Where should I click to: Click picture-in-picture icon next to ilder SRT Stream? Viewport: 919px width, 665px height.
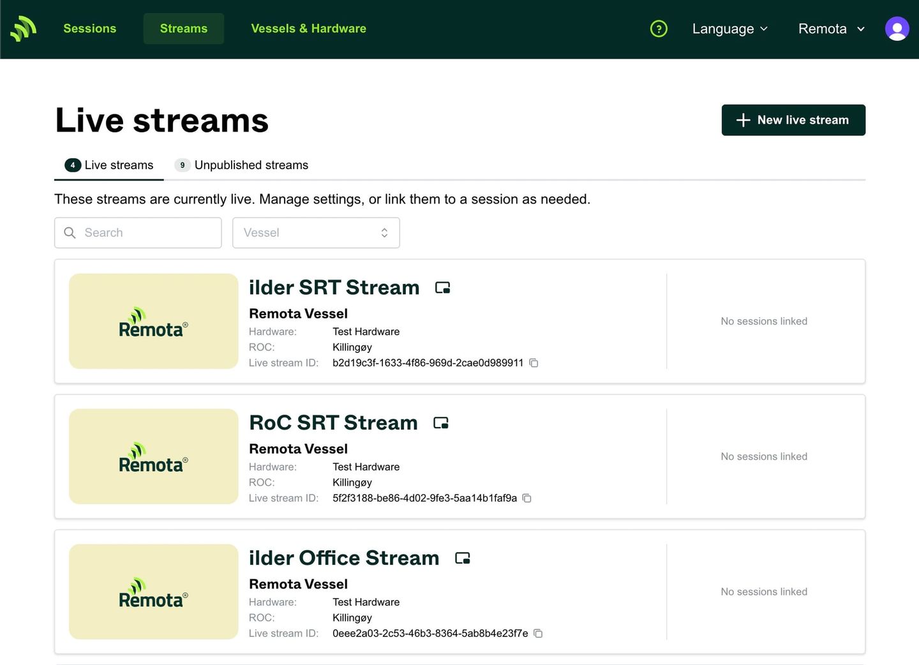click(442, 288)
